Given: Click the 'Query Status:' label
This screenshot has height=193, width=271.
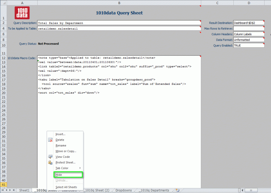Looking at the screenshot, I should tap(28, 44).
